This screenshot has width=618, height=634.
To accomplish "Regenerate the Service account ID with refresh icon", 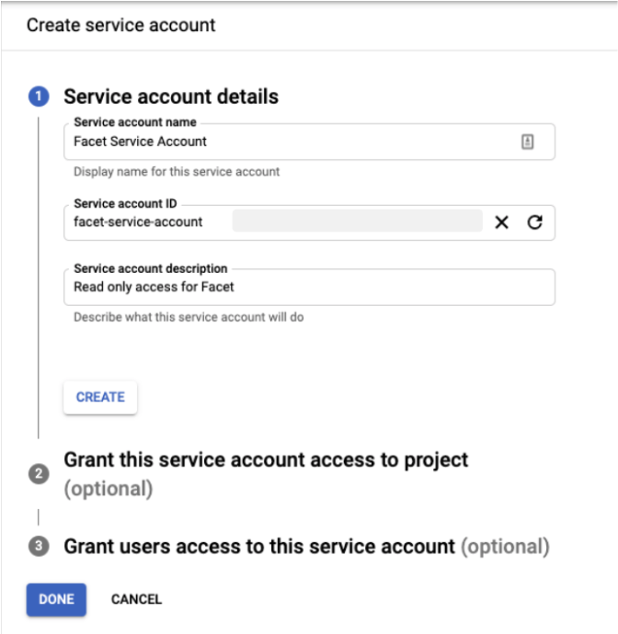I will 534,222.
